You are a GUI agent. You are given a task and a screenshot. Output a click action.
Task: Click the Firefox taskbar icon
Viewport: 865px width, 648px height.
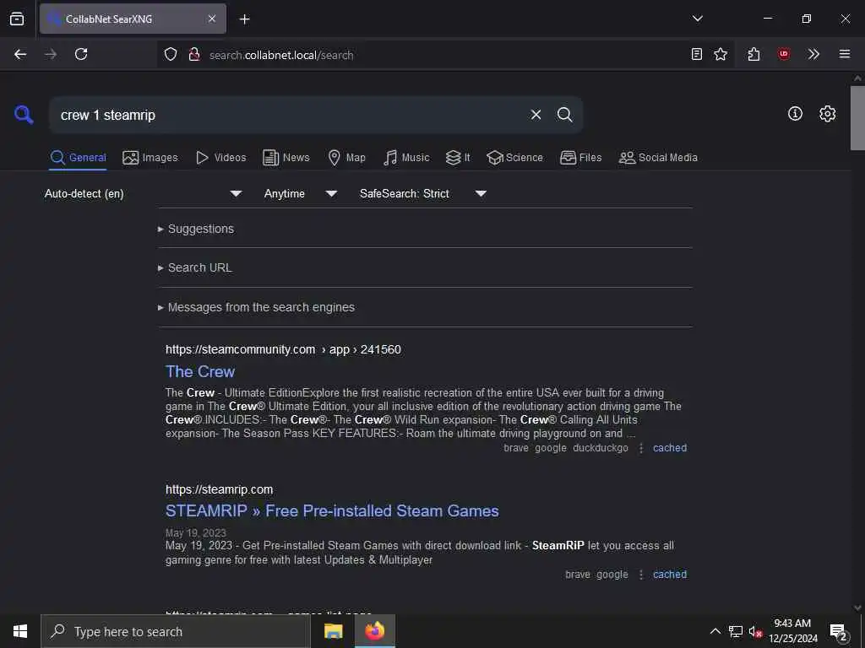pyautogui.click(x=374, y=631)
